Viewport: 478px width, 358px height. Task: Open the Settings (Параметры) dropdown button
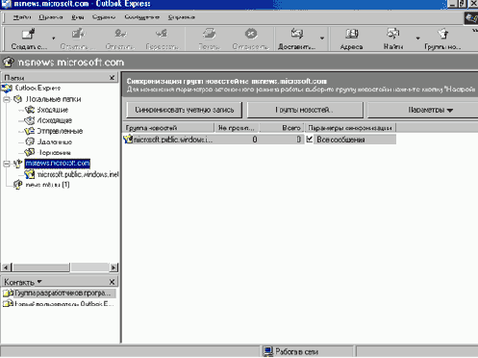(423, 110)
